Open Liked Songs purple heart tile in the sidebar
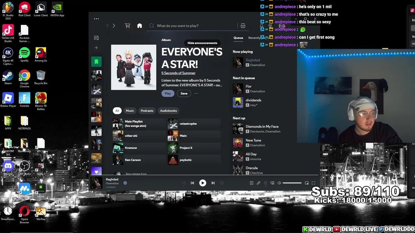 (x=96, y=172)
